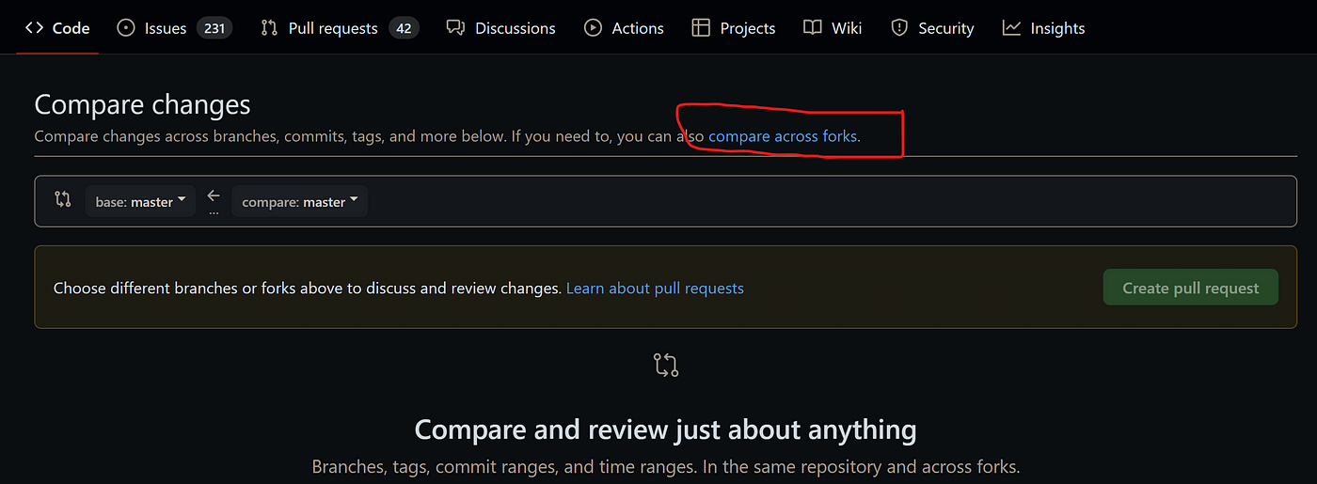This screenshot has width=1317, height=484.
Task: Click the 42 pull requests count badge
Action: coord(404,28)
